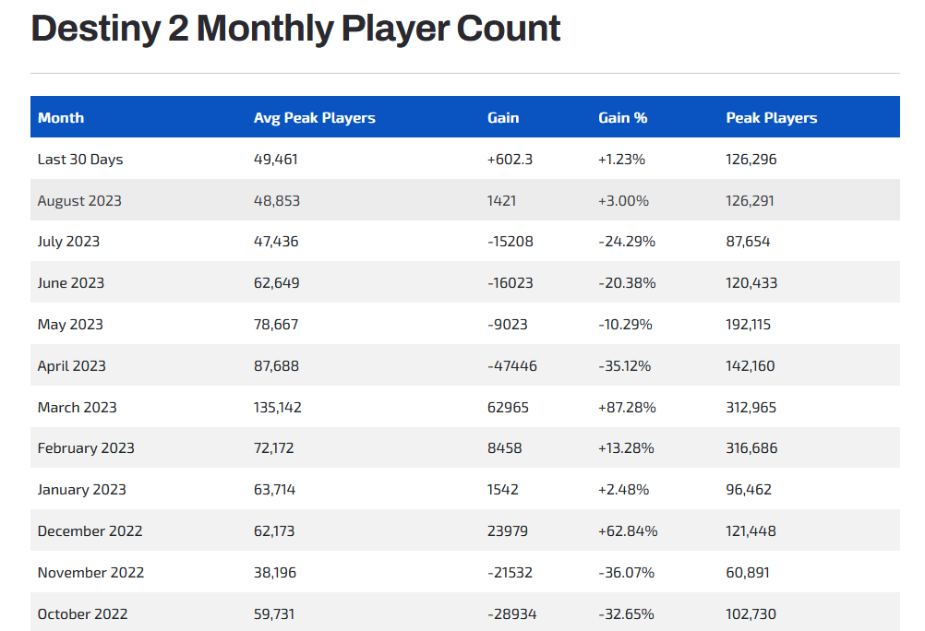Image resolution: width=925 pixels, height=631 pixels.
Task: Click the 192,115 peak players value
Action: pyautogui.click(x=748, y=325)
